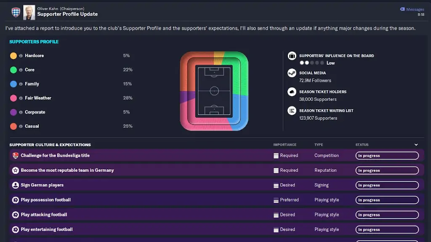
Task: Select the green Core color swatch
Action: tap(13, 70)
